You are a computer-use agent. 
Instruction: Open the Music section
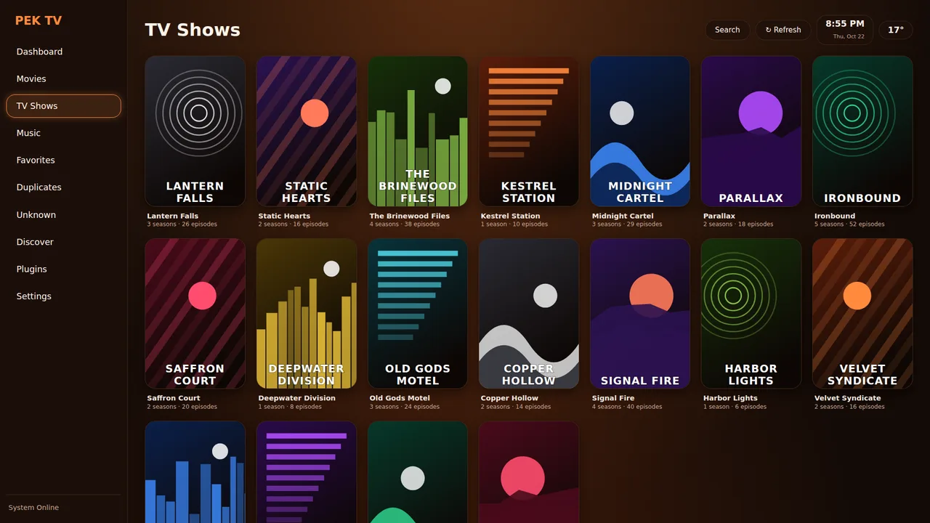pyautogui.click(x=63, y=133)
